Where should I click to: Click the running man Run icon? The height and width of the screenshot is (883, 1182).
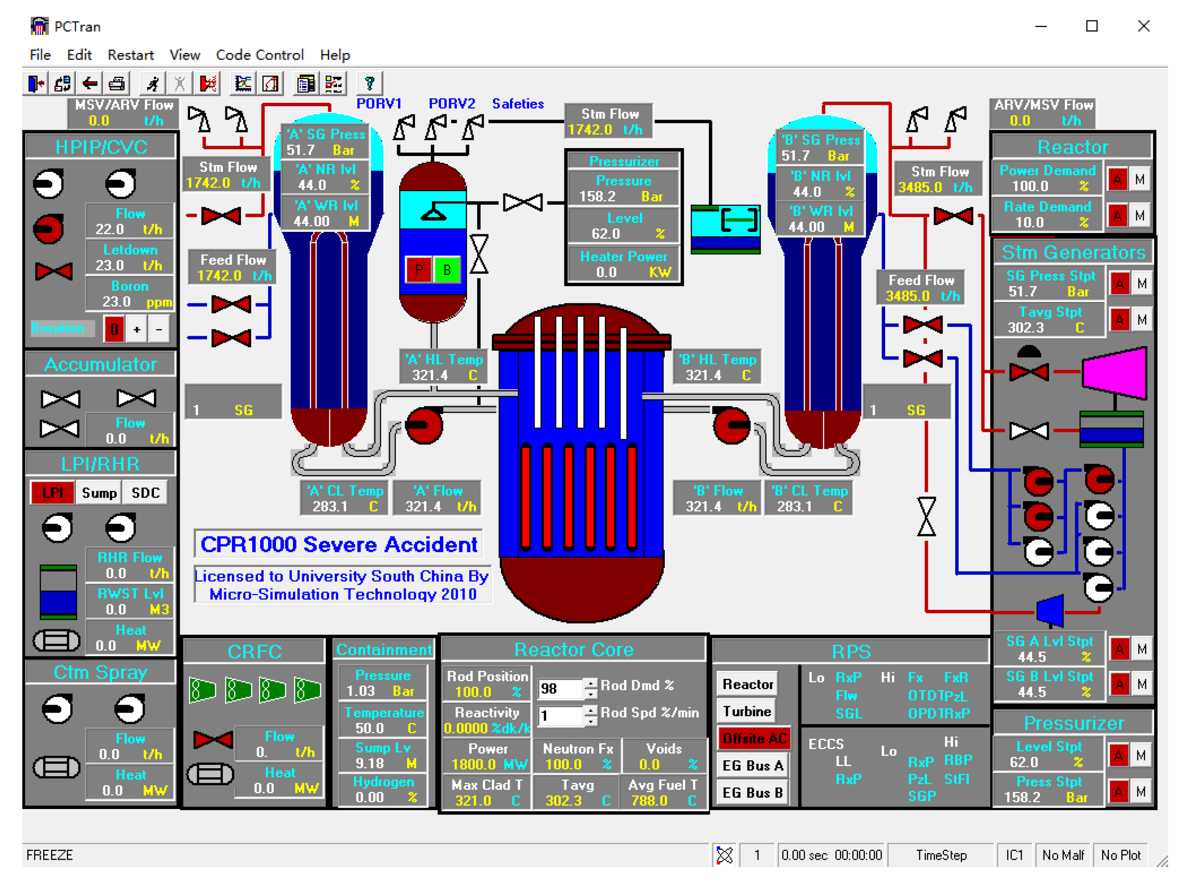153,84
